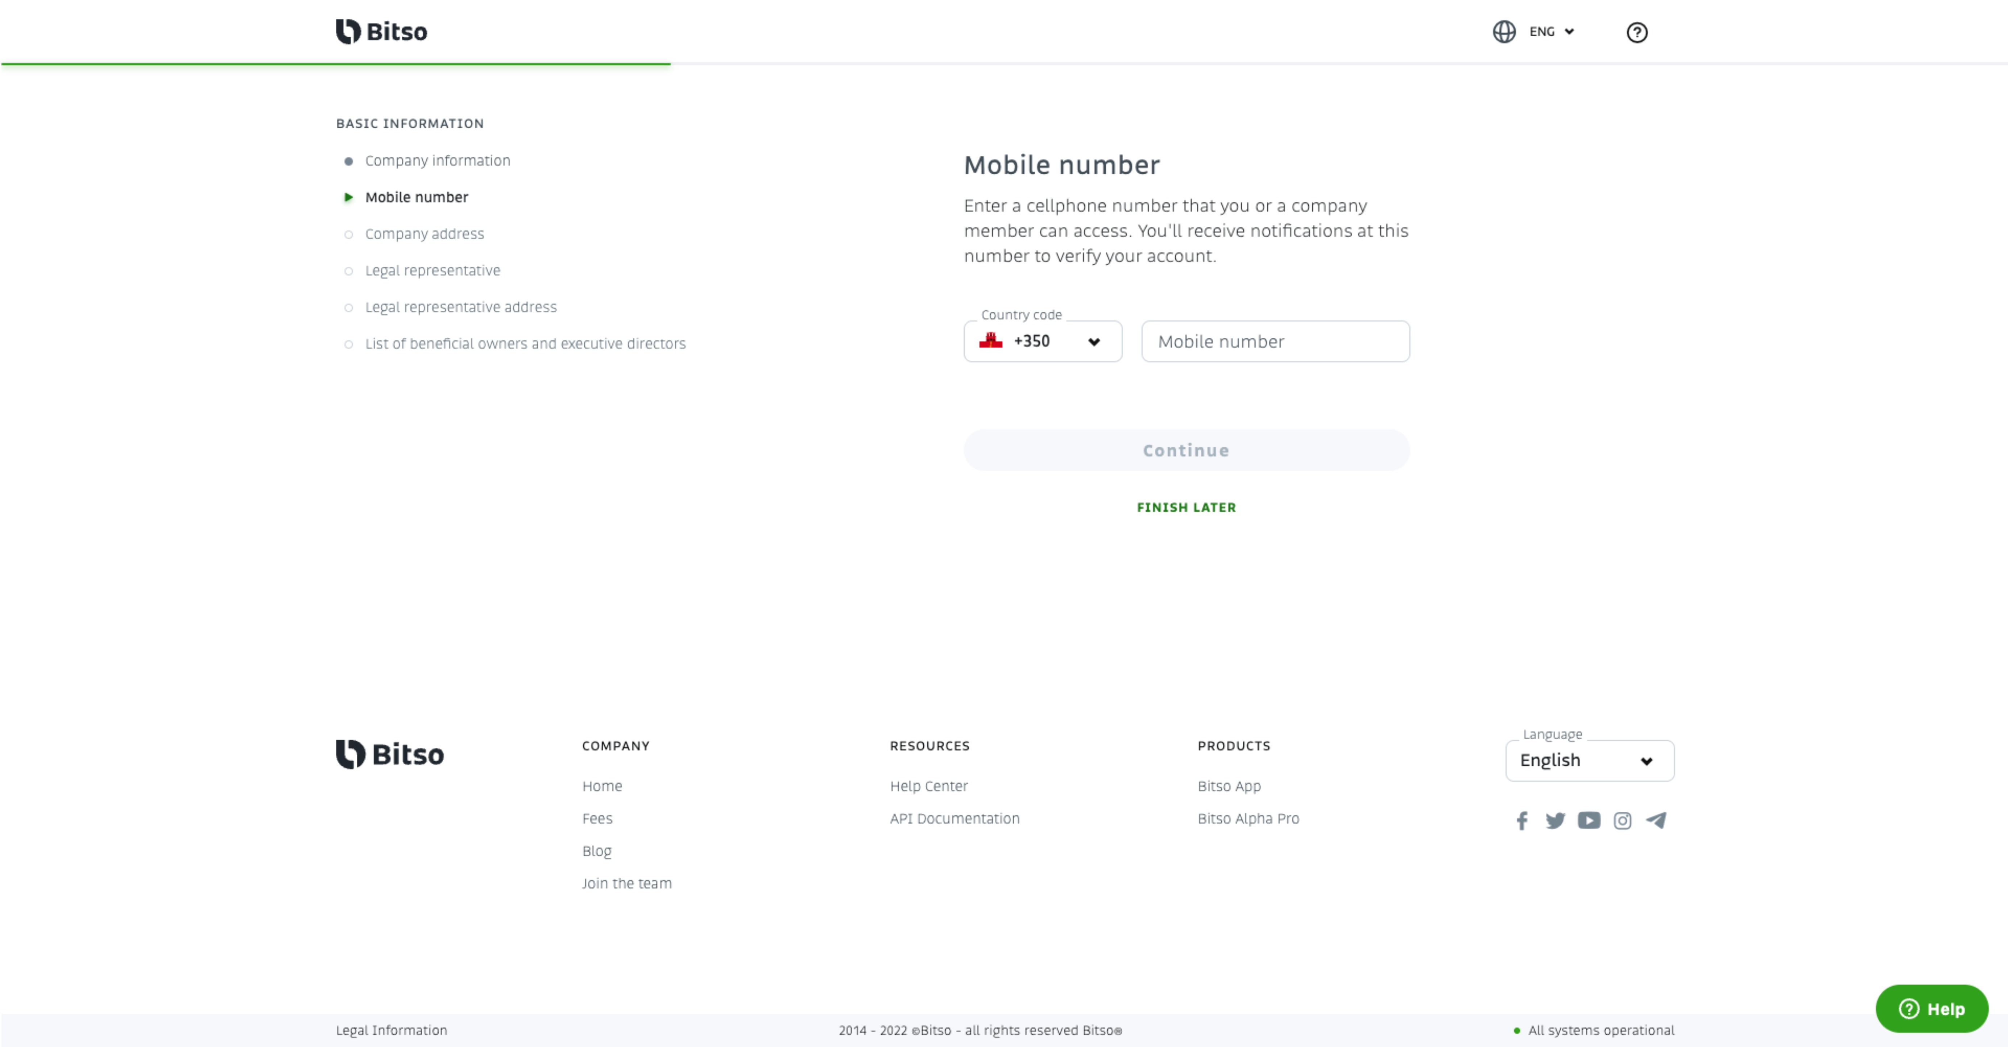Click the Gibraltar flag in country code
This screenshot has width=2008, height=1047.
click(990, 341)
